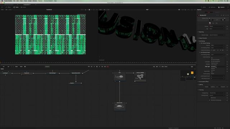Viewport: 230px width, 129px height.
Task: Select the ReplaceMaterial3D node
Action: (76, 73)
